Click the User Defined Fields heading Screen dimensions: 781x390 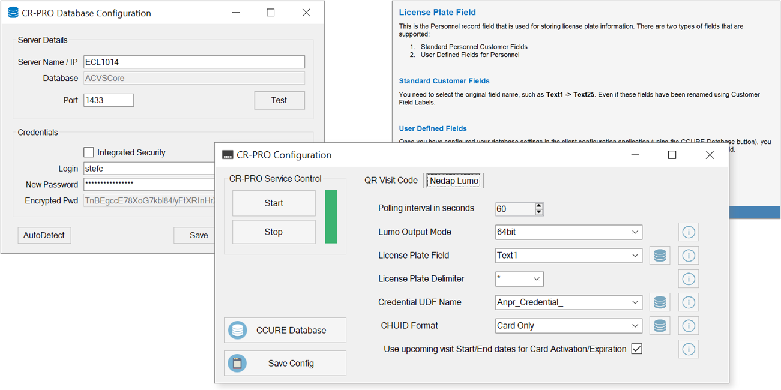click(x=433, y=128)
